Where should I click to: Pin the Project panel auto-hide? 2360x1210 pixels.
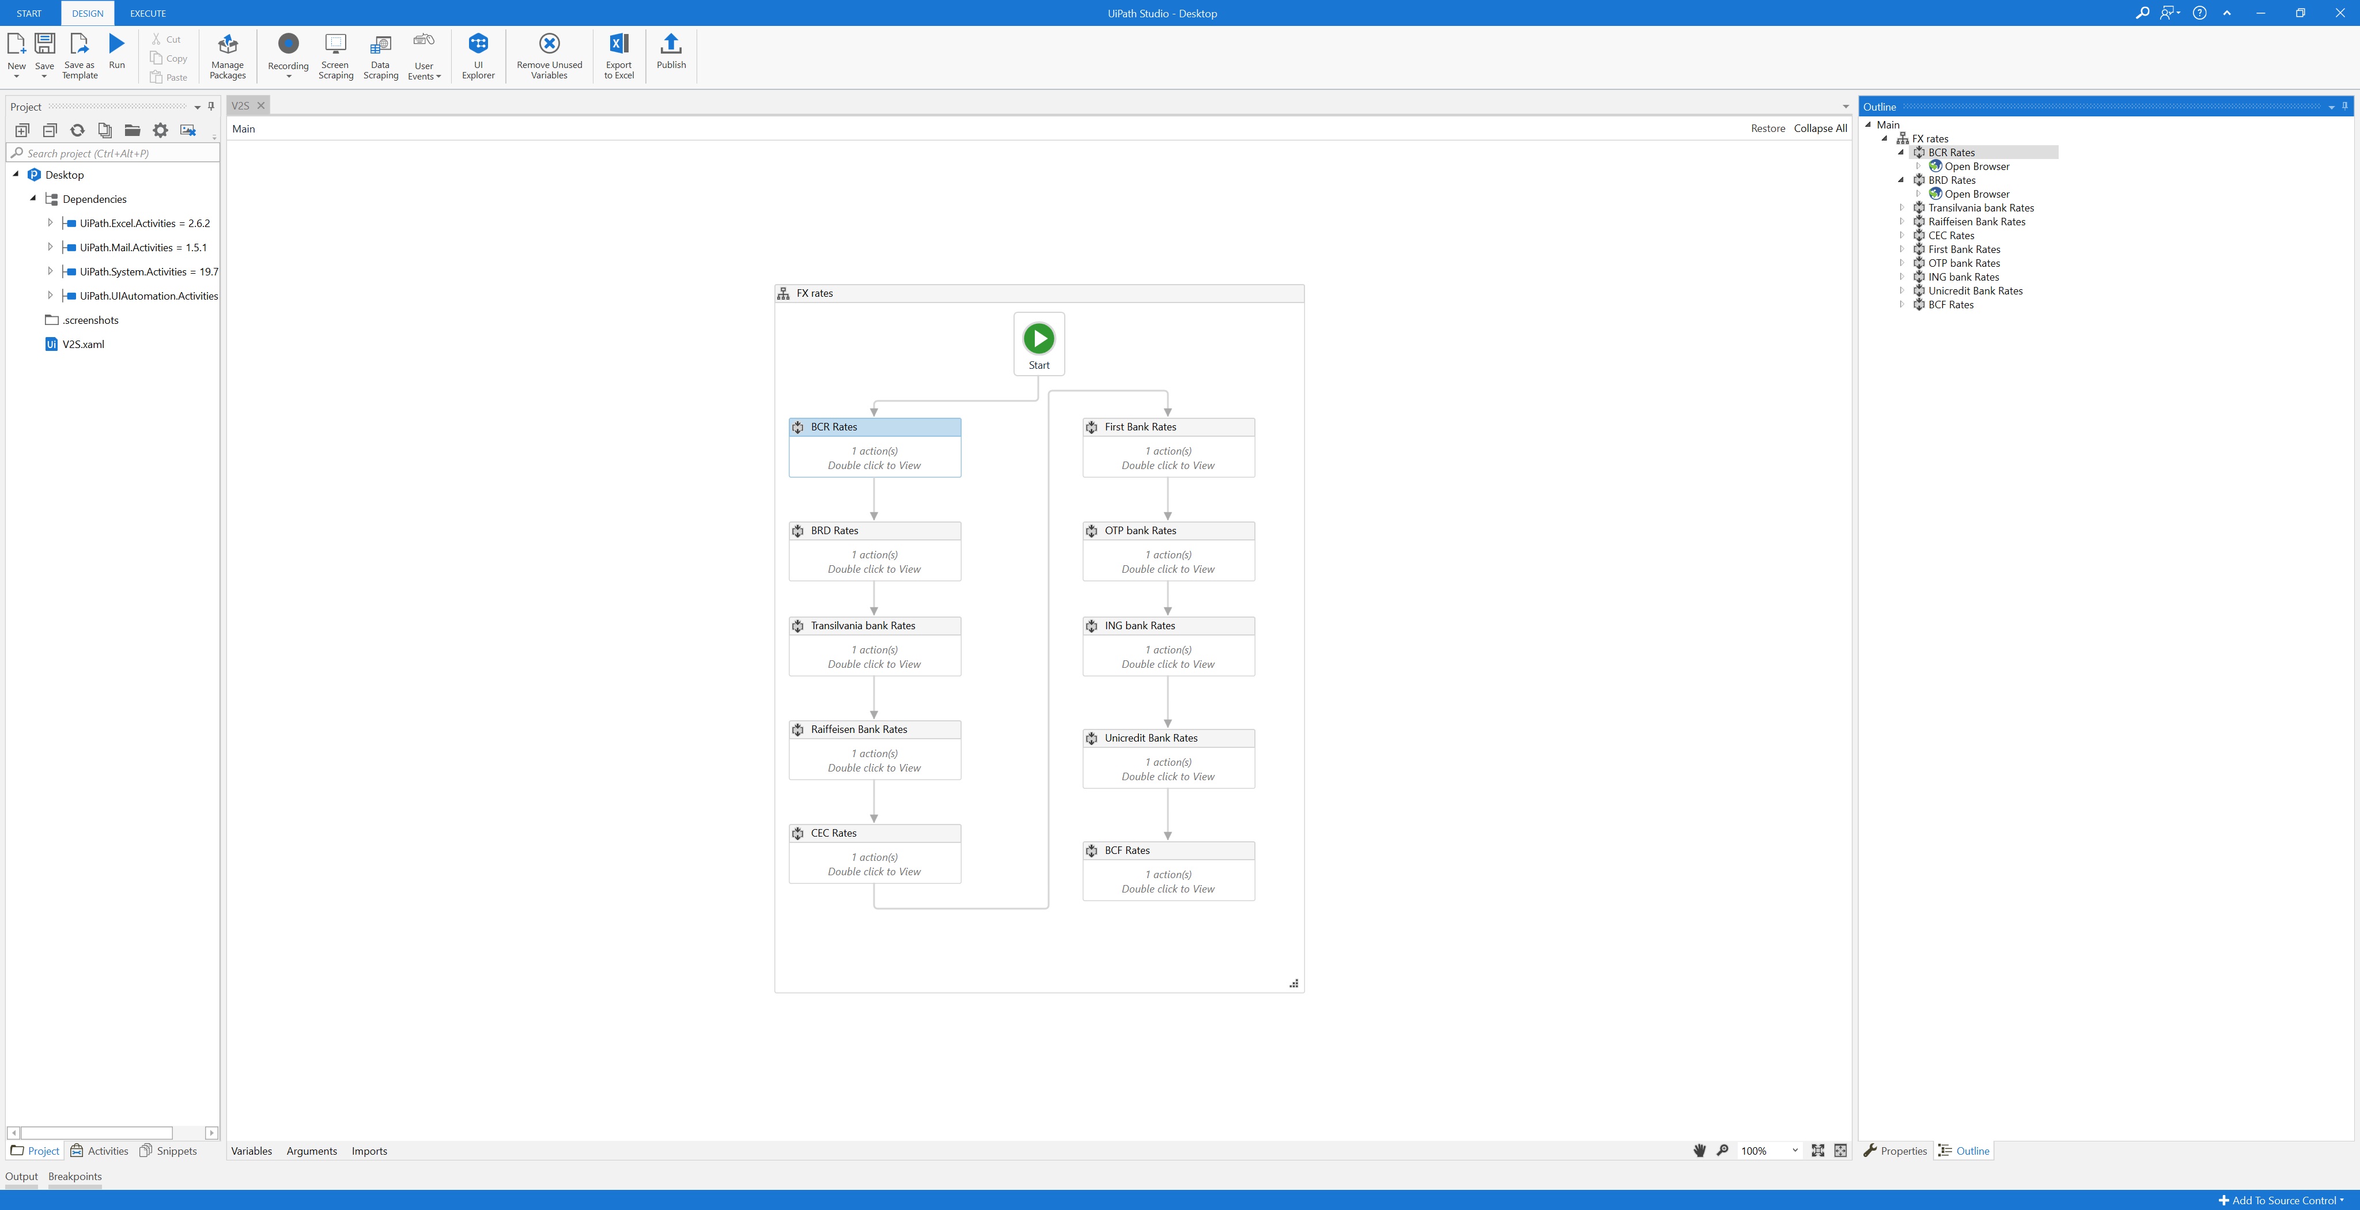tap(211, 106)
